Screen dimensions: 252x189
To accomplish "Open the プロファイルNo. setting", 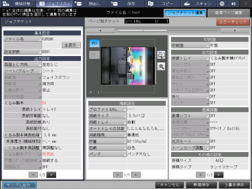I will pos(107,109).
